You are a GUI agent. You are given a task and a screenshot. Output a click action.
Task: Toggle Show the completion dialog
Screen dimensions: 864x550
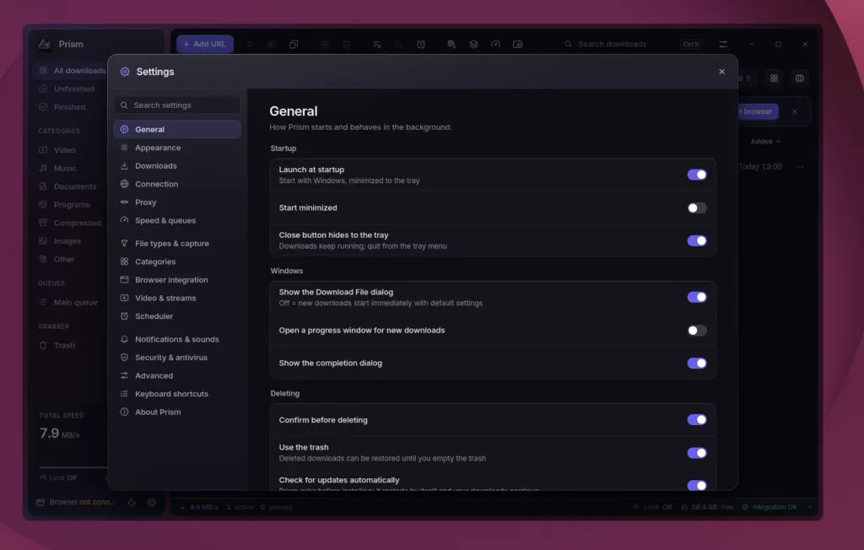pos(696,364)
